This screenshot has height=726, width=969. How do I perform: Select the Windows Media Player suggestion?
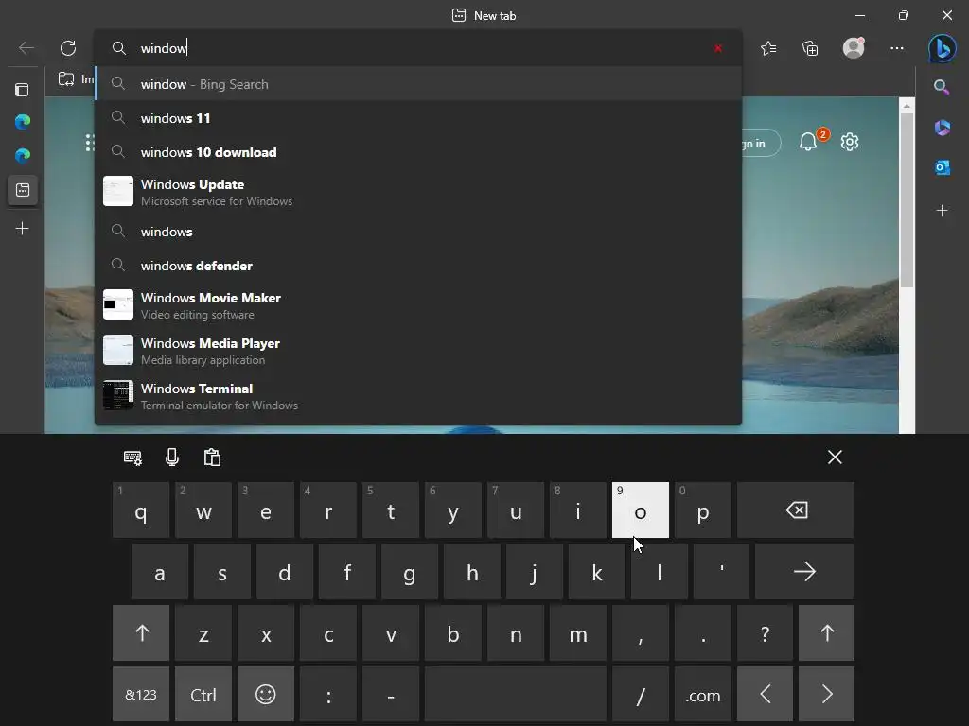[x=418, y=351]
